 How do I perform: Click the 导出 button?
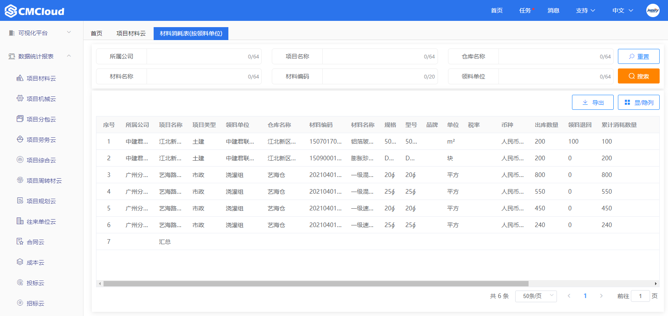point(593,102)
